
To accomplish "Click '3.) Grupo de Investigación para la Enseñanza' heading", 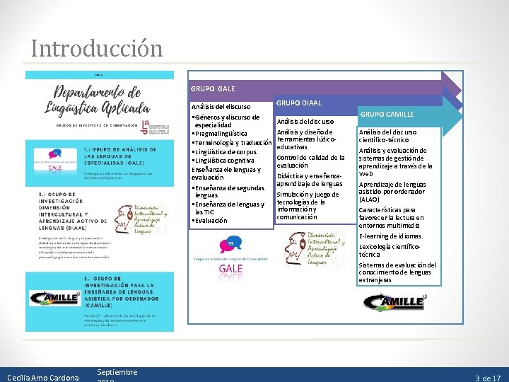I will pos(122,292).
